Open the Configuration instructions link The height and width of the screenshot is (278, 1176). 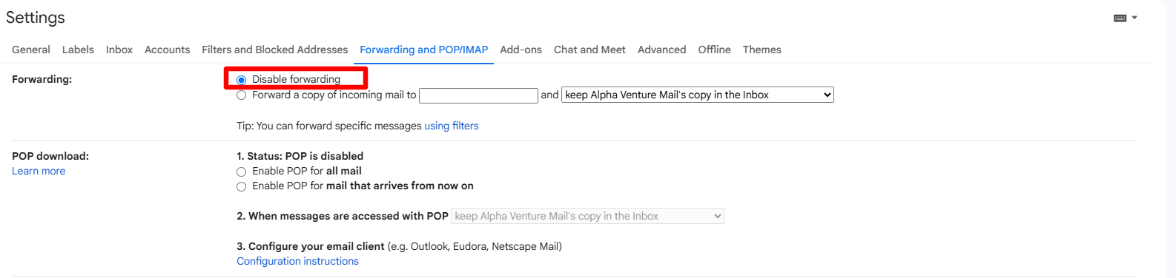click(297, 261)
